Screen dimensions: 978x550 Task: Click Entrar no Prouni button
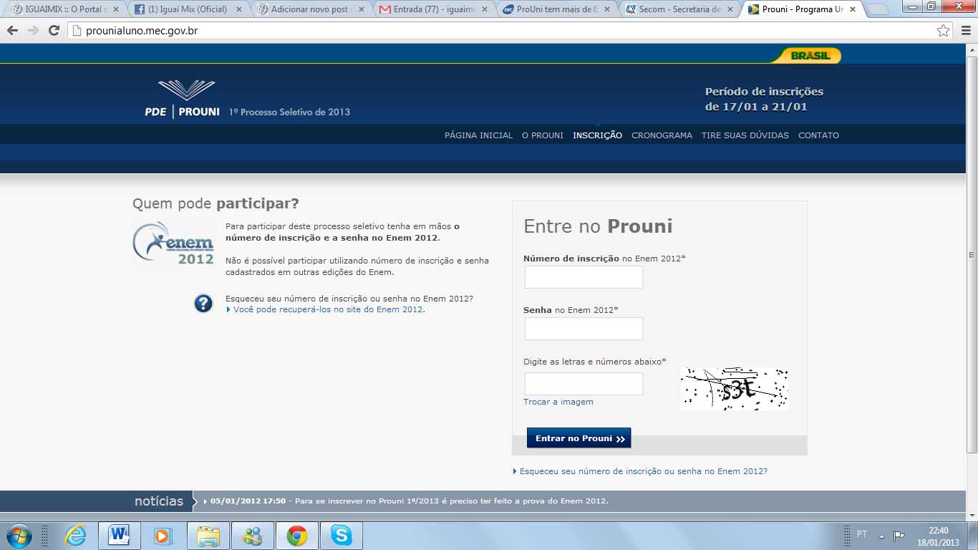click(578, 438)
